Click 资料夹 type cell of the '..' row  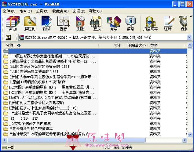pyautogui.click(x=155, y=51)
